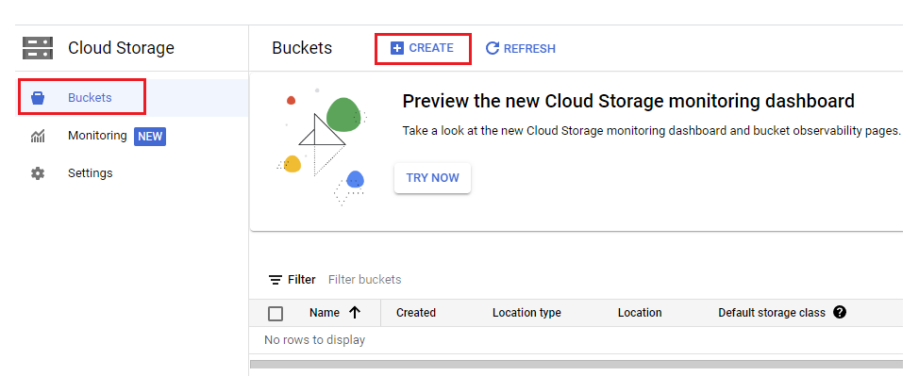This screenshot has width=919, height=376.
Task: Sort by the Name column header
Action: [325, 313]
